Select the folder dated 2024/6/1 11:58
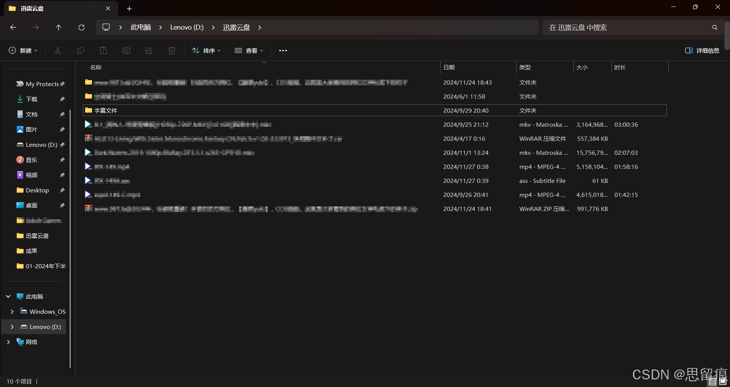 (x=375, y=96)
